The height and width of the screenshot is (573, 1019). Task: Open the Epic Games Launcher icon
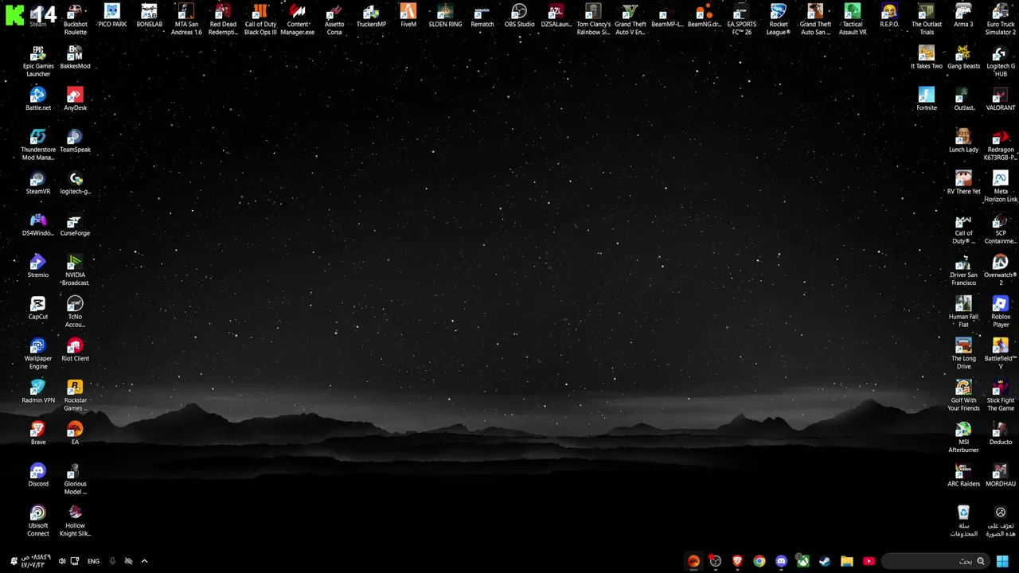(x=38, y=62)
